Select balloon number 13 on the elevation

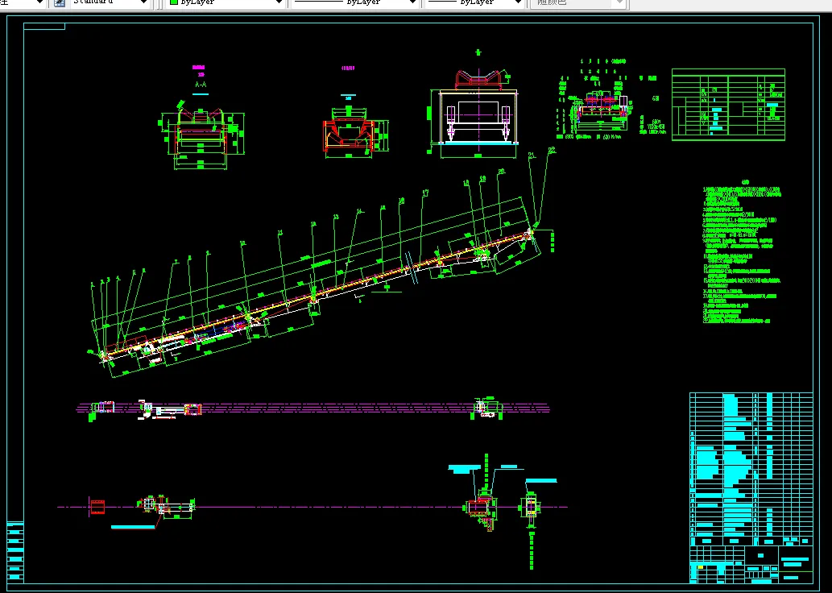coord(336,217)
